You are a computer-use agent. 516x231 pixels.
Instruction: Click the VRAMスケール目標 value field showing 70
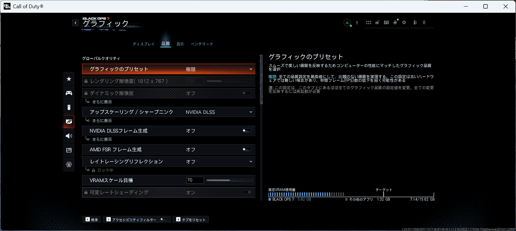tap(195, 180)
